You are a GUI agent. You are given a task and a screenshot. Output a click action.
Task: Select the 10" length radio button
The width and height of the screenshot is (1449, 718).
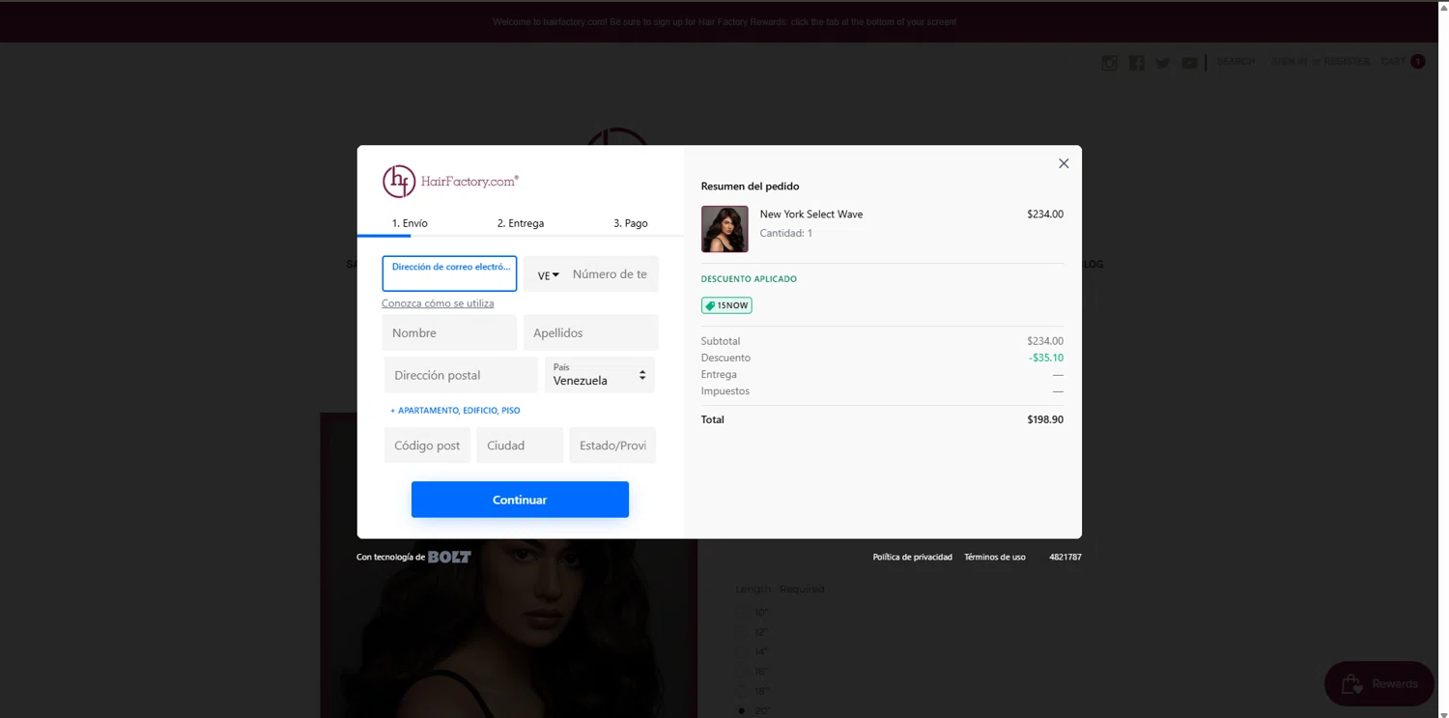point(742,612)
